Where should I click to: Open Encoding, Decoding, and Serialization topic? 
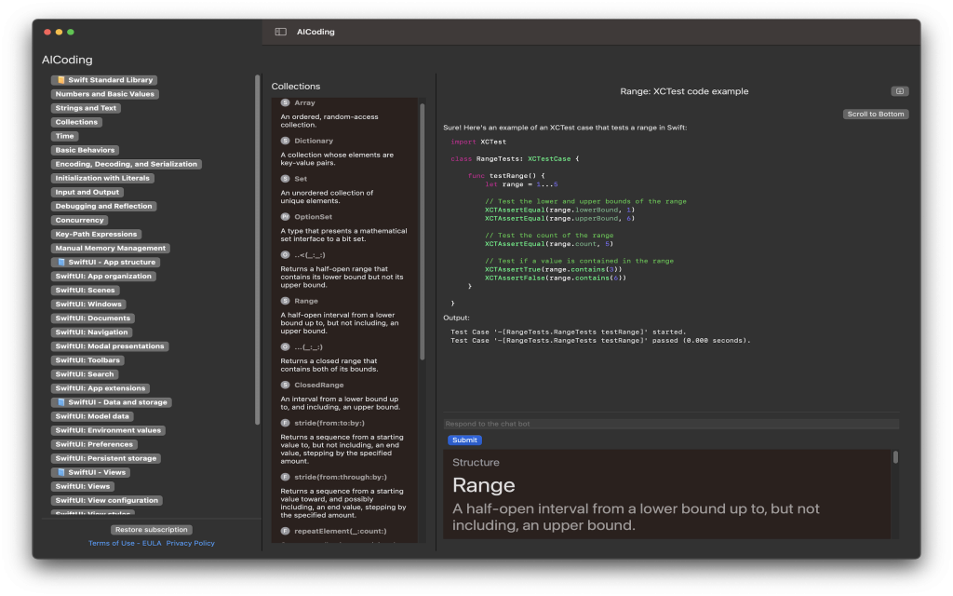pos(127,164)
